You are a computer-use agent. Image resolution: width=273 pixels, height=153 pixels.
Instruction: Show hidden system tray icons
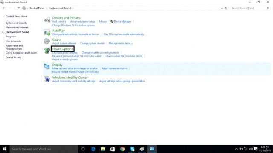[x=236, y=149]
